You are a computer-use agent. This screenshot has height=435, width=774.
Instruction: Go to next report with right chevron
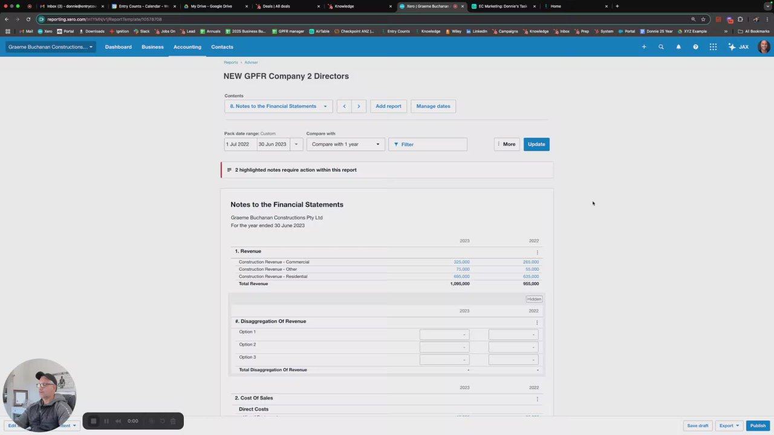tap(359, 106)
